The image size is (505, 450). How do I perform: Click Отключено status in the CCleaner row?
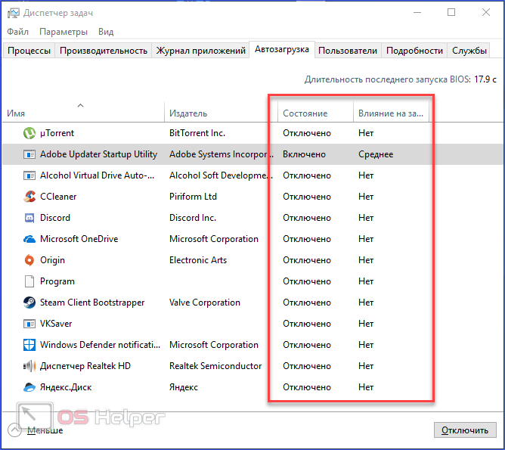(307, 197)
